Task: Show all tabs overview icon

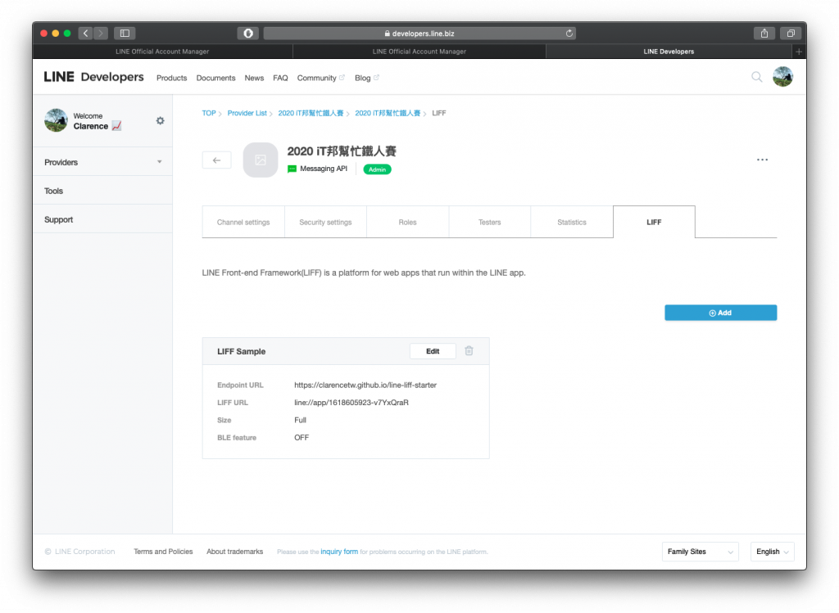Action: (x=791, y=33)
